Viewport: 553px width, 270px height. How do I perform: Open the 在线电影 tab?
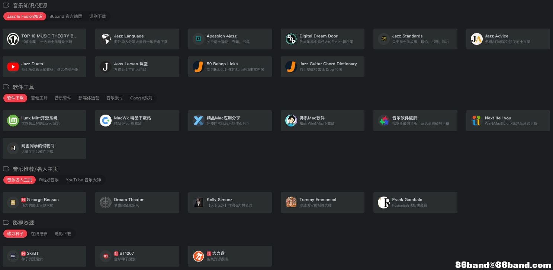tap(39, 234)
